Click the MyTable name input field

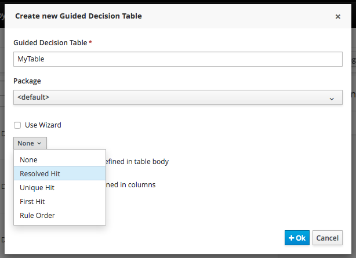click(x=177, y=59)
